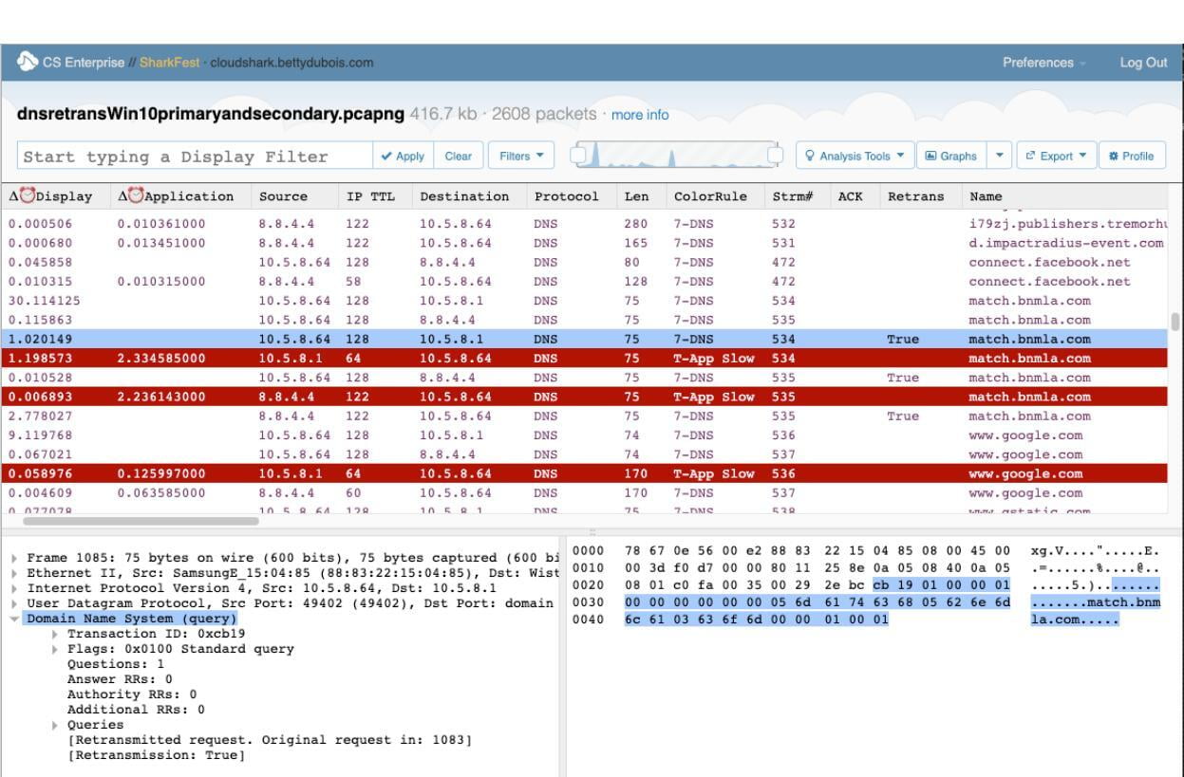Click the Log Out link

click(1142, 63)
